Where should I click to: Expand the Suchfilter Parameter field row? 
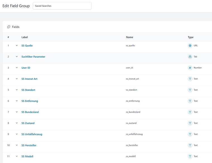point(17,56)
